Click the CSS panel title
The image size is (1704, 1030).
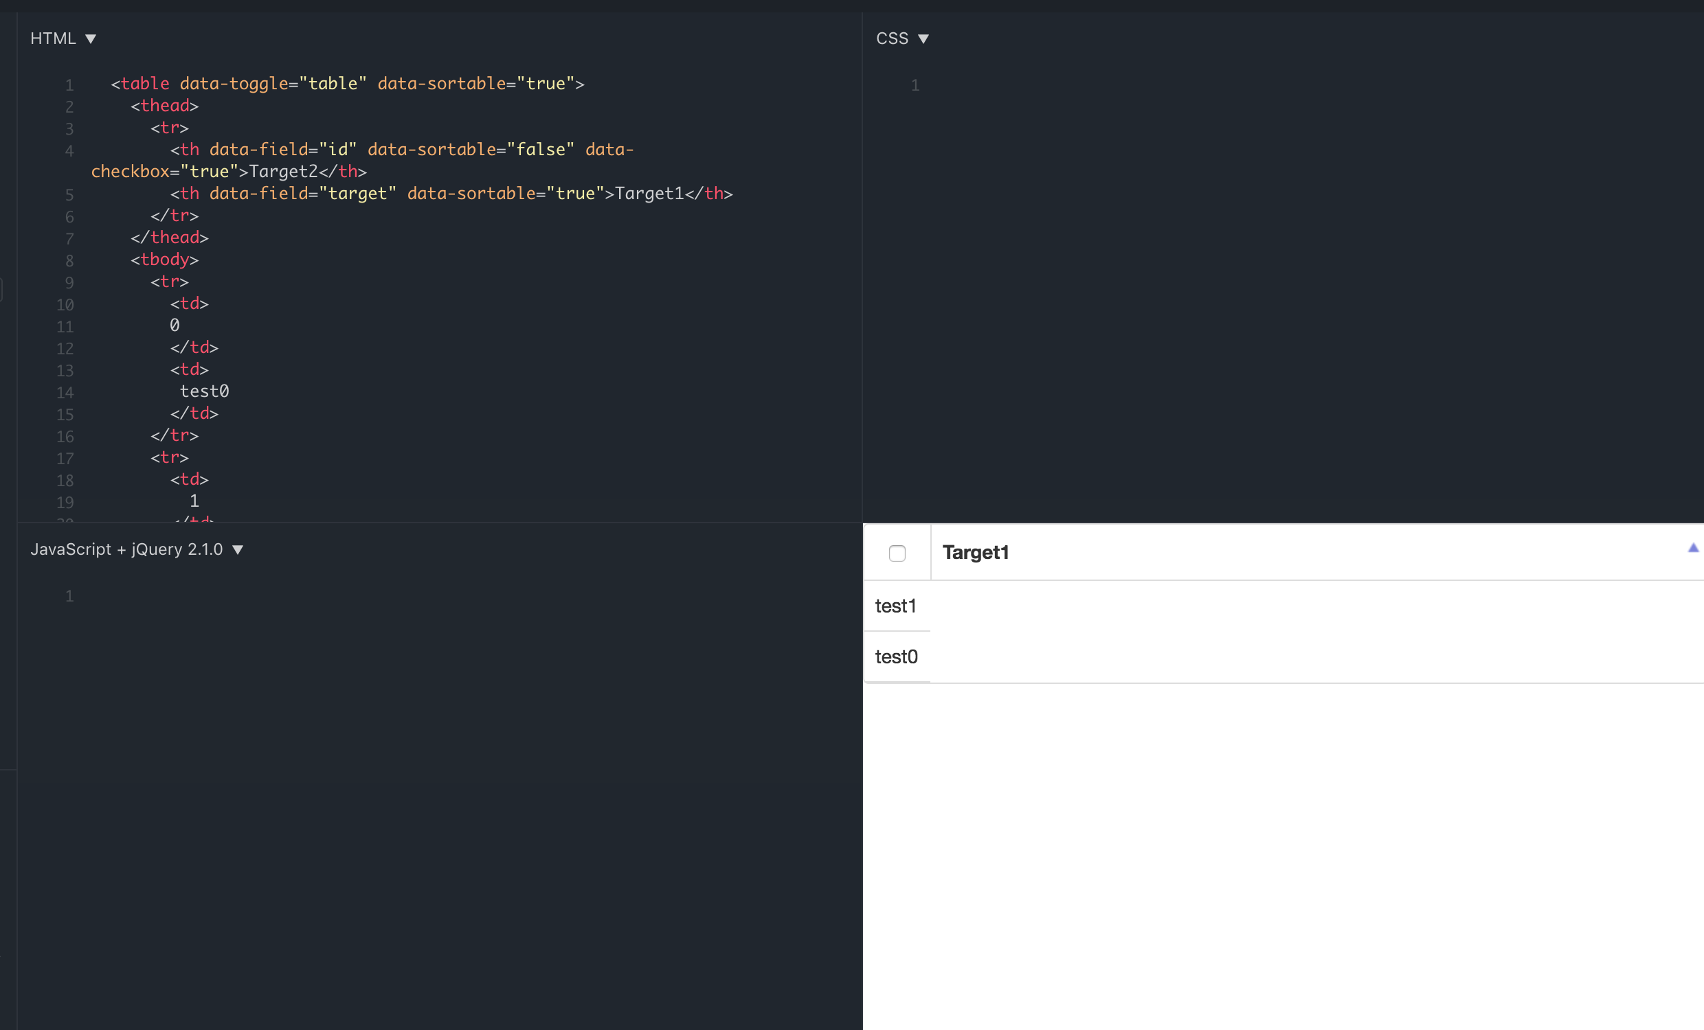(x=894, y=38)
